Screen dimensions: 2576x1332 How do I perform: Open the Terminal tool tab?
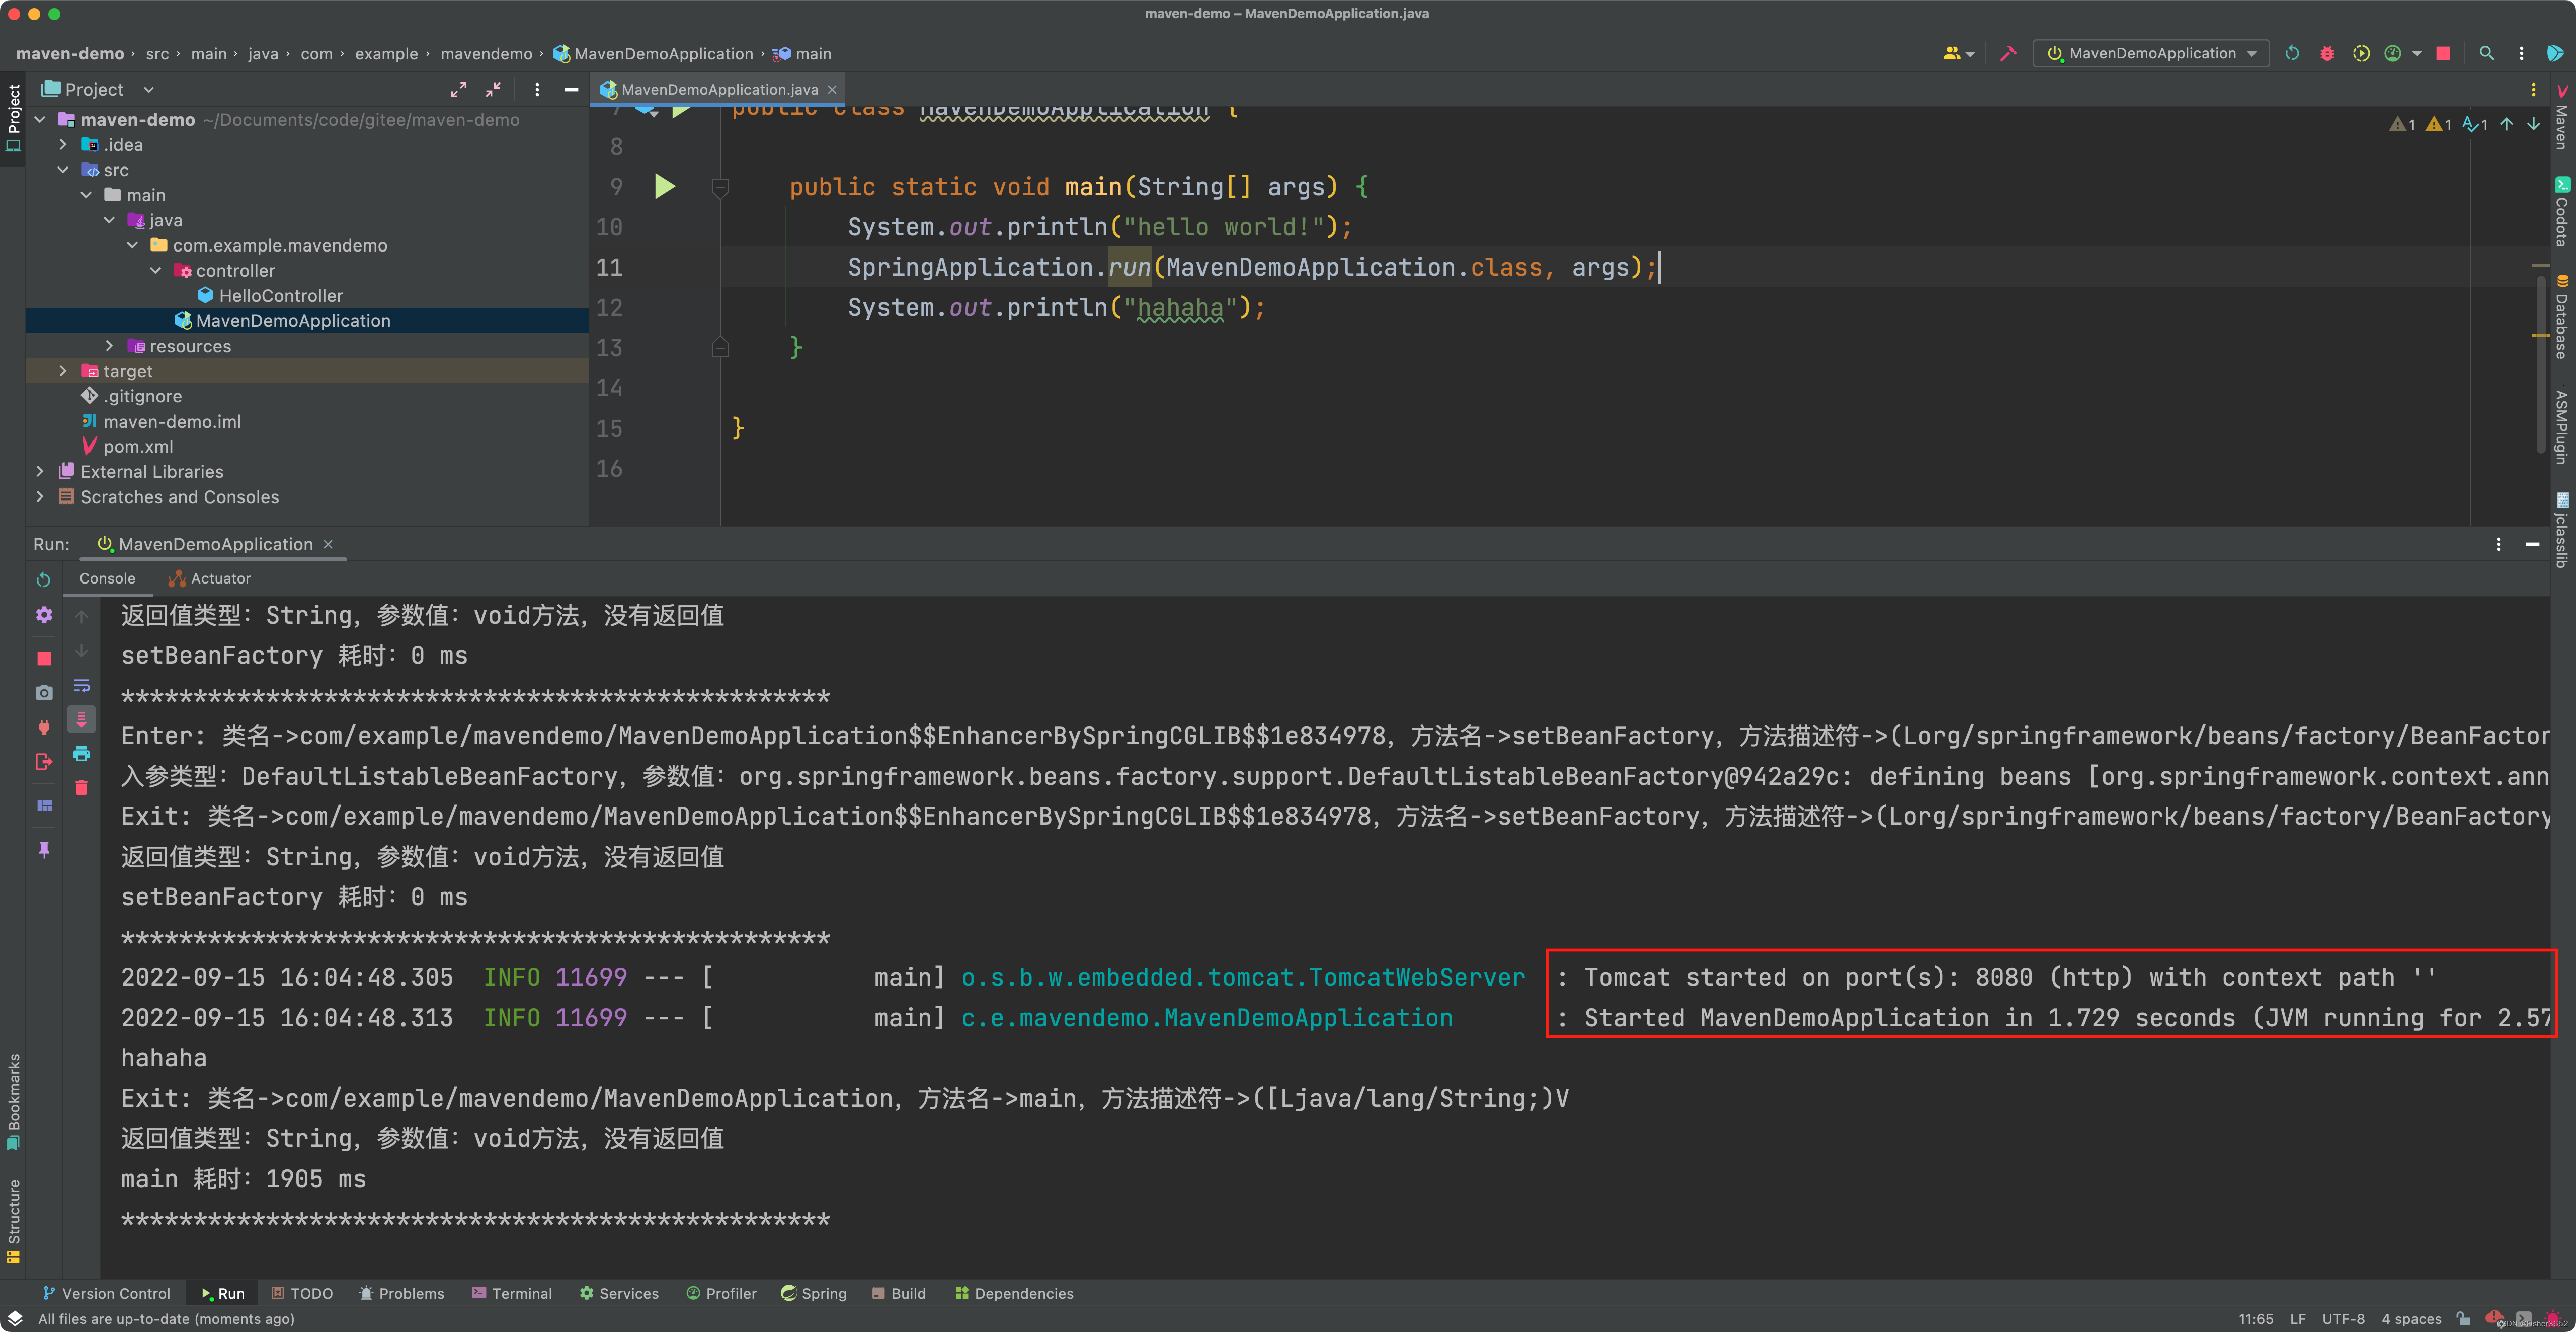512,1294
